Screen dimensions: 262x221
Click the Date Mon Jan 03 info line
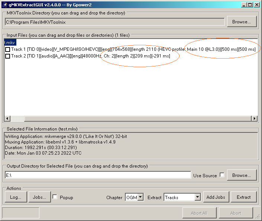[43, 153]
